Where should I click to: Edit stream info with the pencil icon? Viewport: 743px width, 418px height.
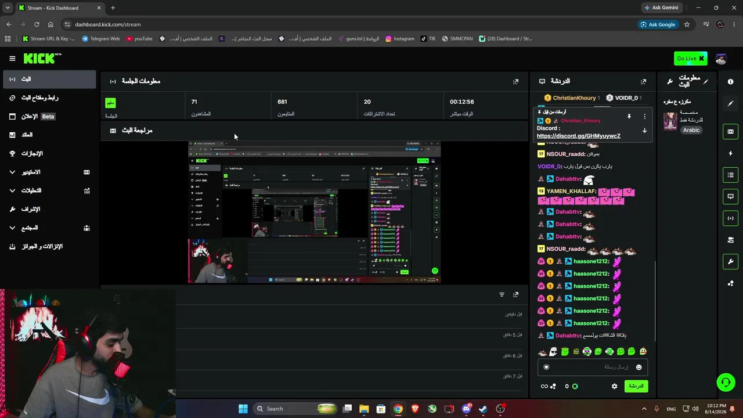coord(706,82)
